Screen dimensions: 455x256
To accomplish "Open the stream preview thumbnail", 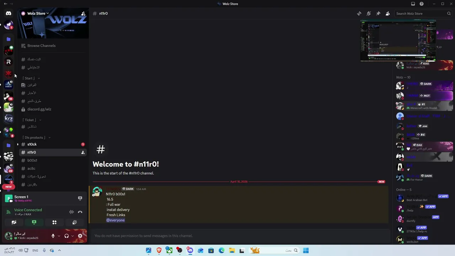I will [398, 41].
